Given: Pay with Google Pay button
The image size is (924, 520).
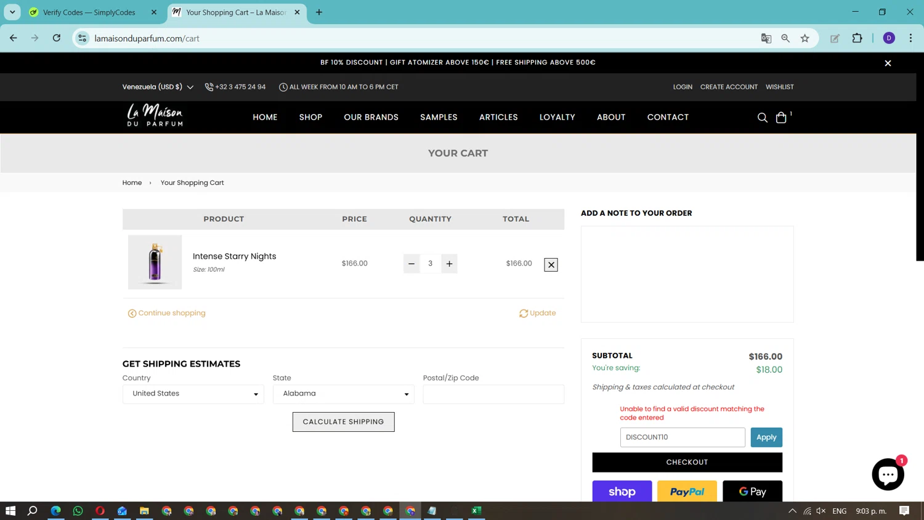Looking at the screenshot, I should pyautogui.click(x=753, y=491).
